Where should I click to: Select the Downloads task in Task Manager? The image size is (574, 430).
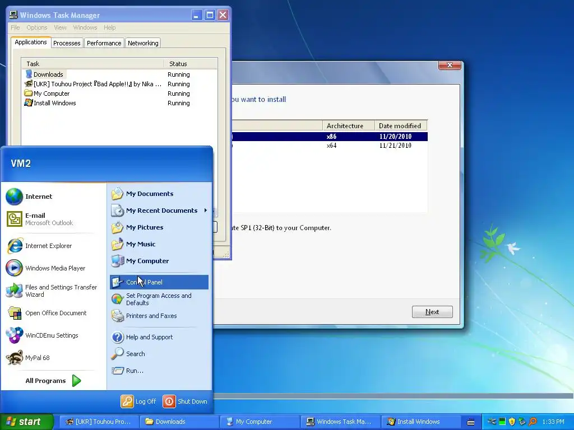[x=119, y=74]
